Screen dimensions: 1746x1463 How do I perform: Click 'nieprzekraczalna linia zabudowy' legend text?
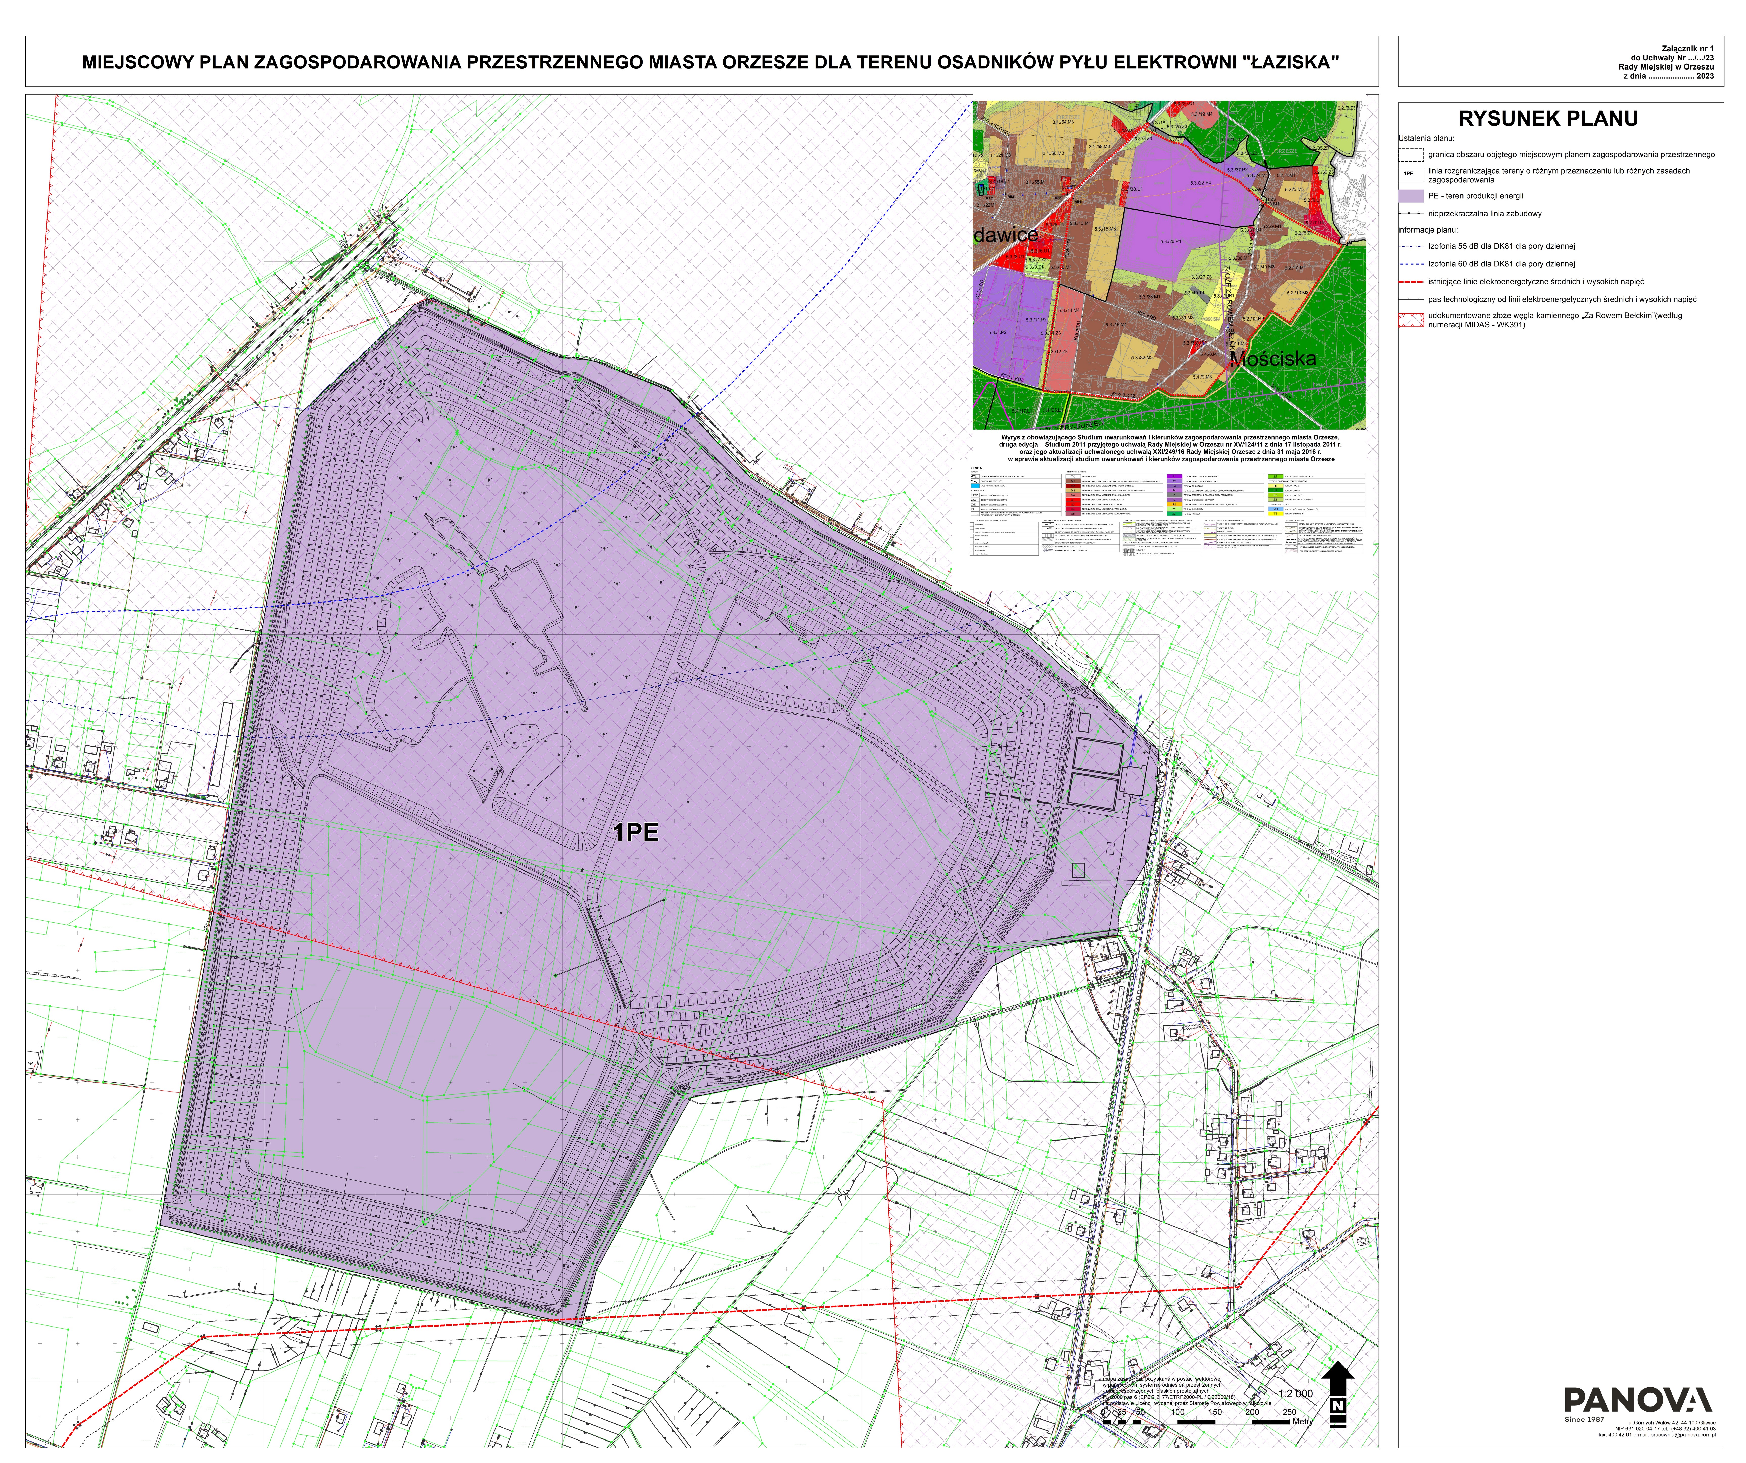coord(1485,214)
